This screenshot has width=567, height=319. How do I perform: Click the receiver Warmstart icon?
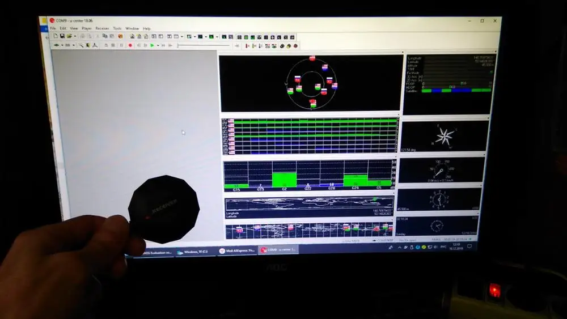254,45
